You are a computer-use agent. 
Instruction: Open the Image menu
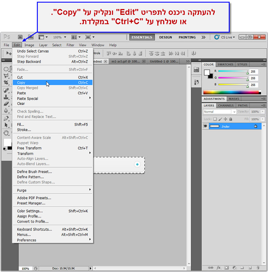29,45
